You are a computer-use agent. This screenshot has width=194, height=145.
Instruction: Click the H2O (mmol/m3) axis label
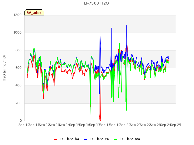pos(4,68)
